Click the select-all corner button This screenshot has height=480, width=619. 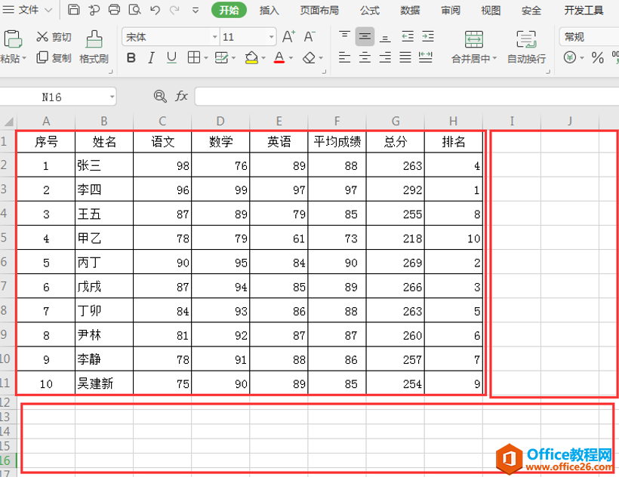[x=8, y=122]
